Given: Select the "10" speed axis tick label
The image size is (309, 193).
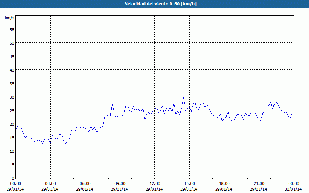Looking at the screenshot, I should click(x=12, y=151).
